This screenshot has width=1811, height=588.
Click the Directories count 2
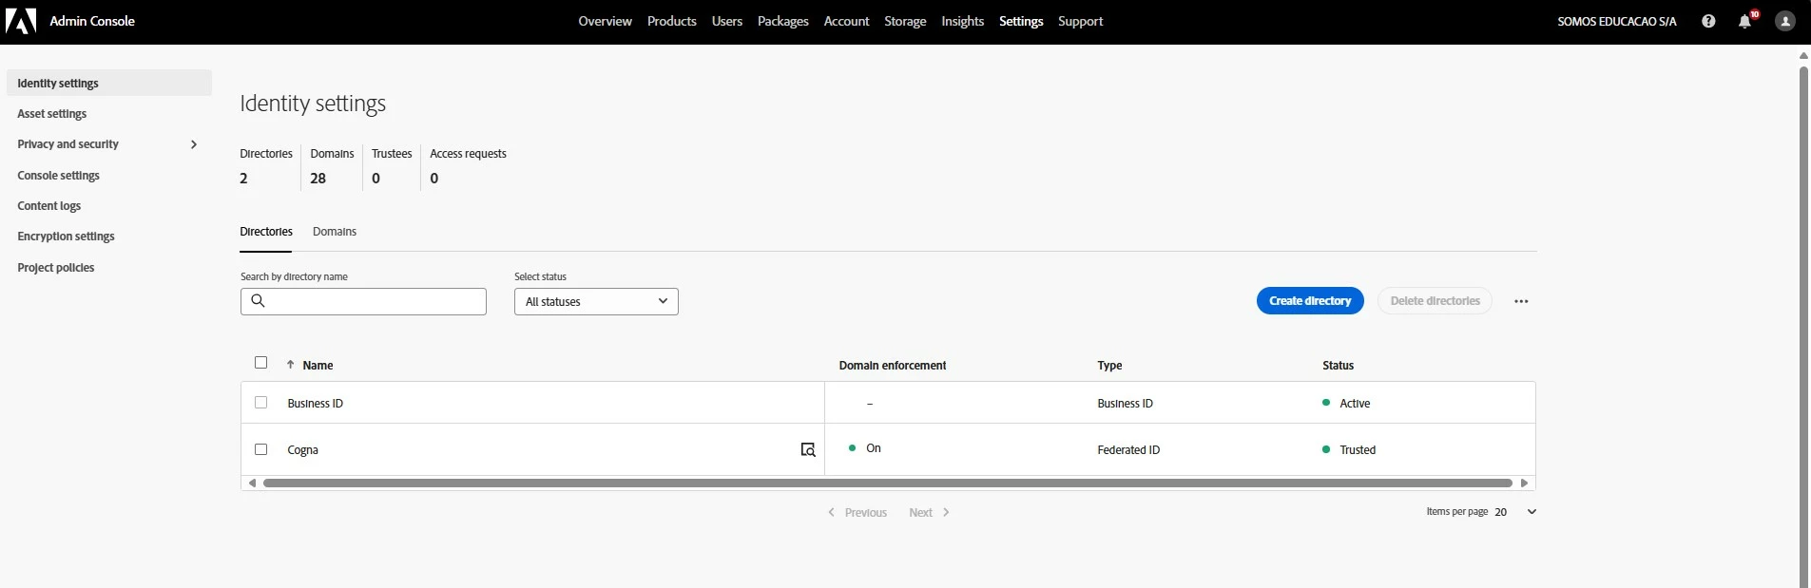click(x=243, y=179)
